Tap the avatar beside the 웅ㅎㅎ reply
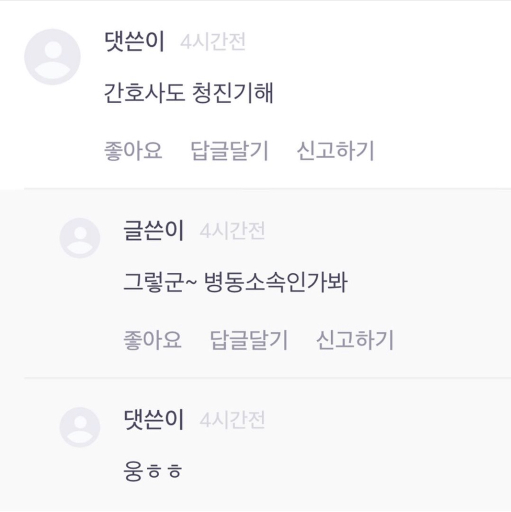 [x=80, y=427]
